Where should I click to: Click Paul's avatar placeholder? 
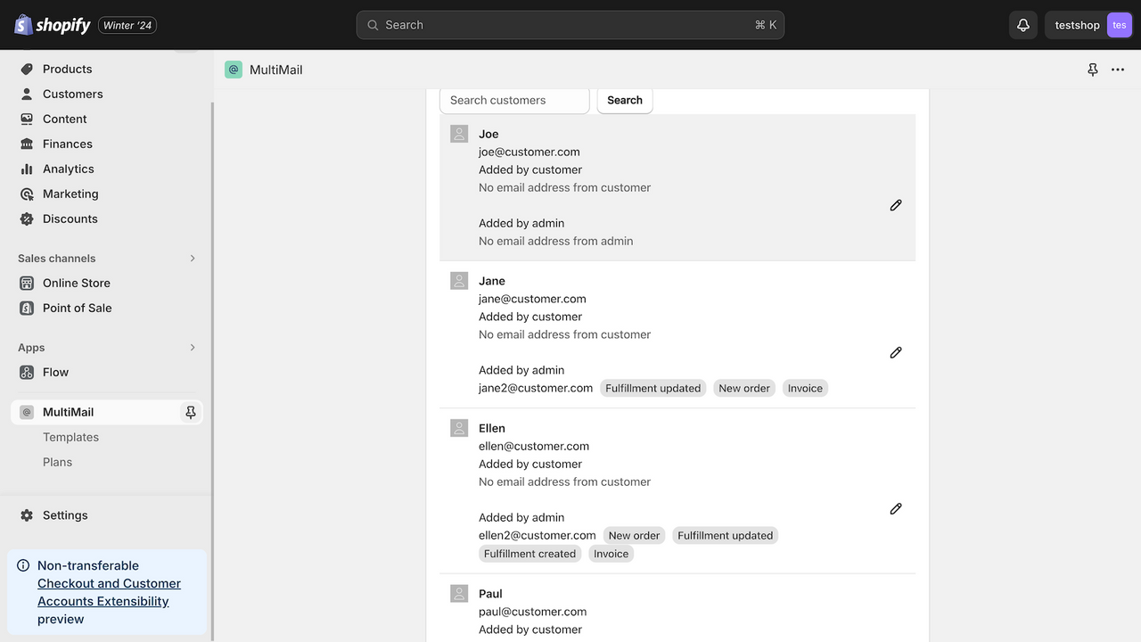459,594
